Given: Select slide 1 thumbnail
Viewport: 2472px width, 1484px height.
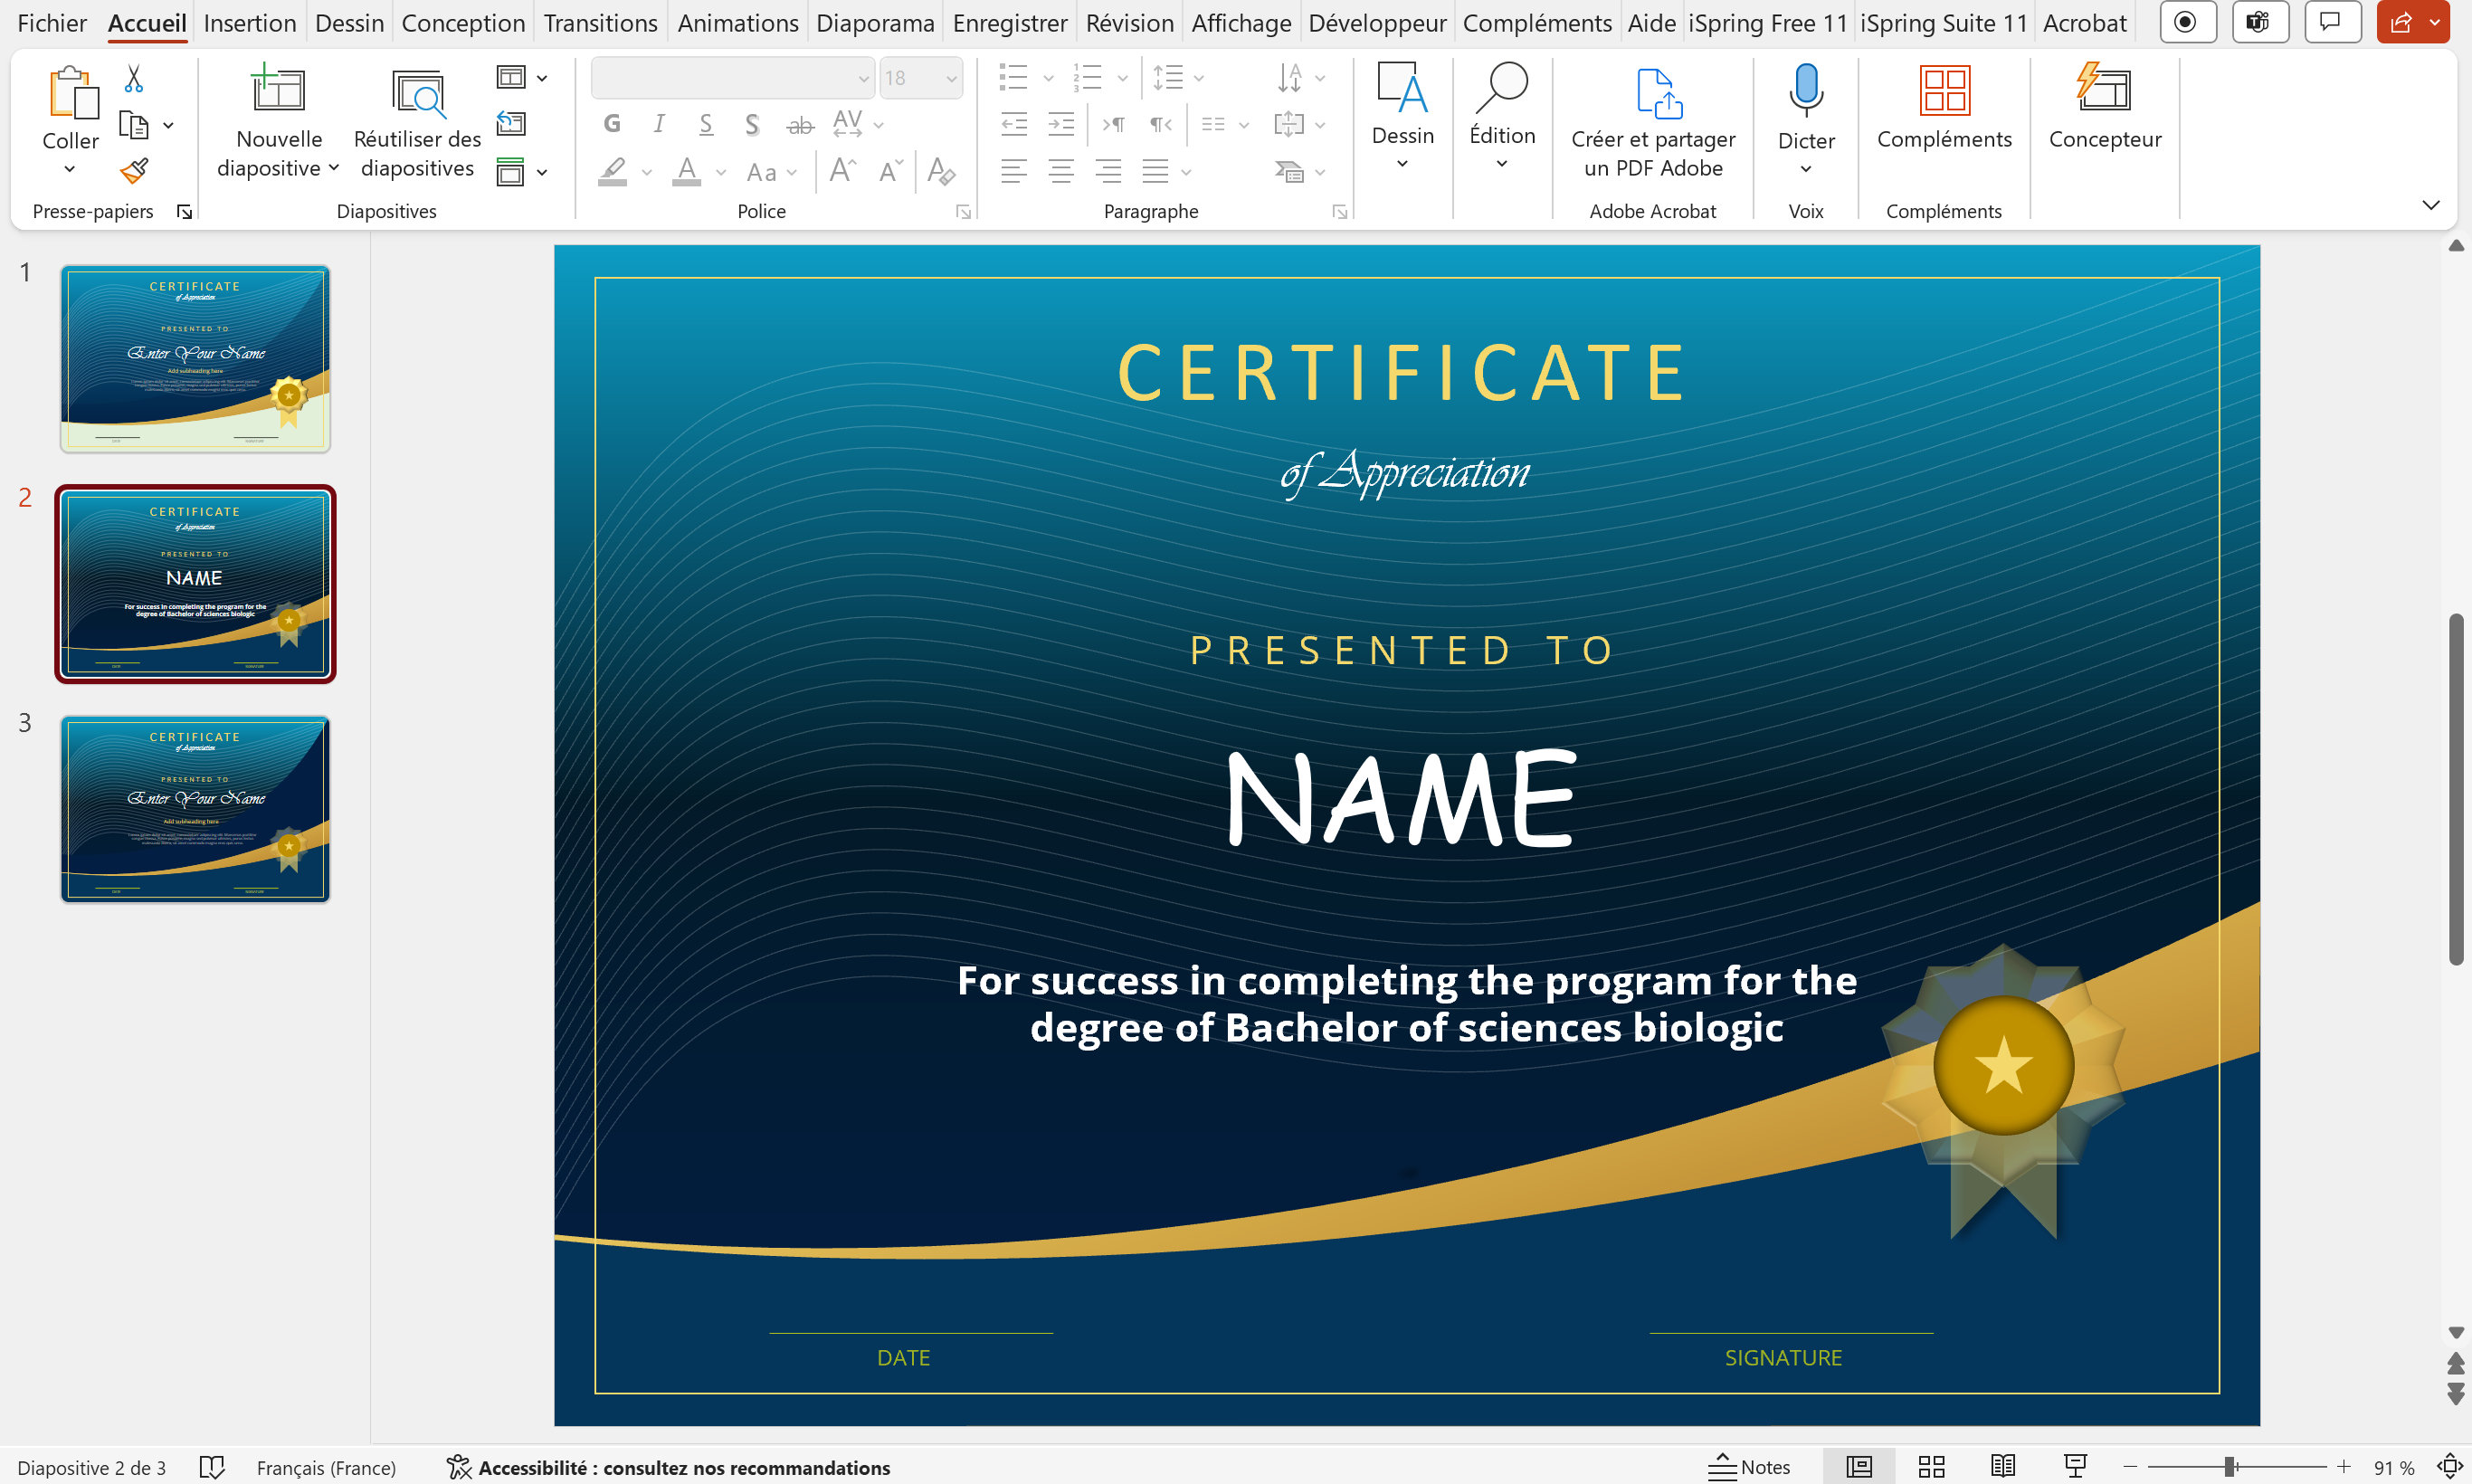Looking at the screenshot, I should point(195,359).
